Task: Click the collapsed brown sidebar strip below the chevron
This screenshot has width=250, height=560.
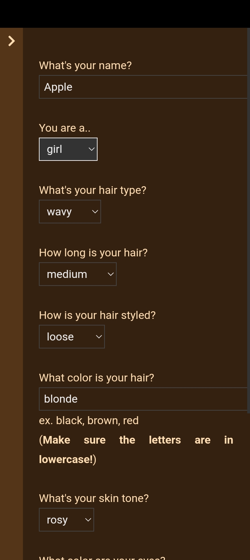Action: (11, 278)
